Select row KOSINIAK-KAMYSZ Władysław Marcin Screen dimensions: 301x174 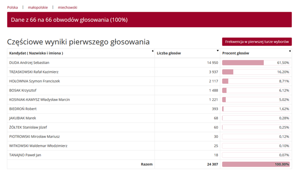tap(149, 99)
